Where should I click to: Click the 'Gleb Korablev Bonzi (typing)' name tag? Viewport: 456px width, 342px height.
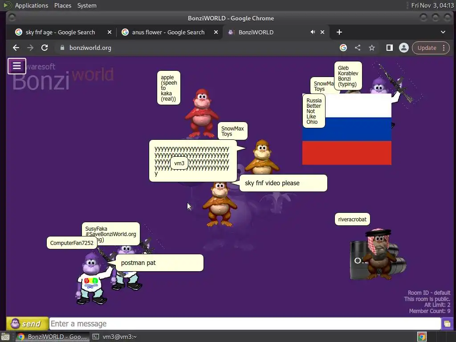[348, 76]
